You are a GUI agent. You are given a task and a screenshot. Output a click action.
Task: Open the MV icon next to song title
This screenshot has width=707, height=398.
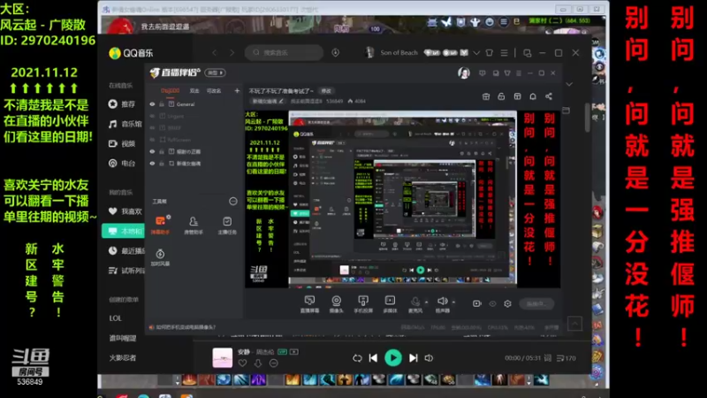pos(294,351)
